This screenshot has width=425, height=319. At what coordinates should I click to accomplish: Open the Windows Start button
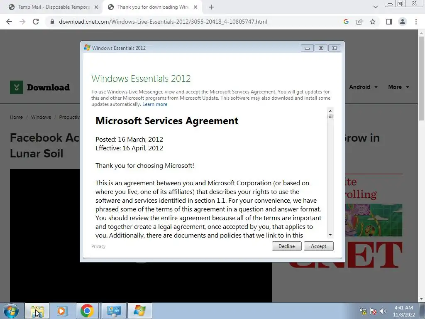click(11, 311)
